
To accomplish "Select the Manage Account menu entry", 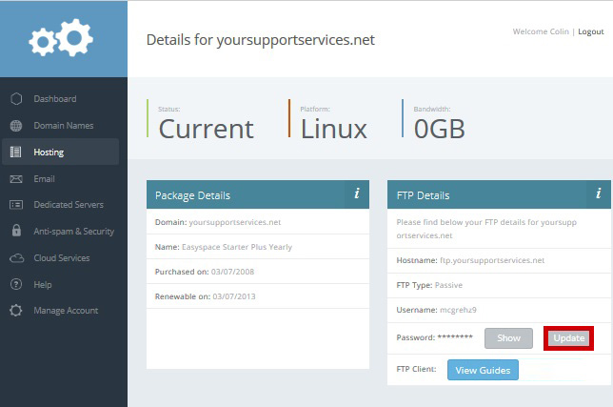I will pos(66,311).
